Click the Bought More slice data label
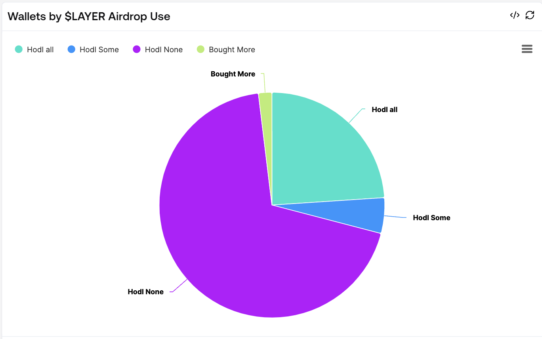The height and width of the screenshot is (339, 542). [x=233, y=74]
